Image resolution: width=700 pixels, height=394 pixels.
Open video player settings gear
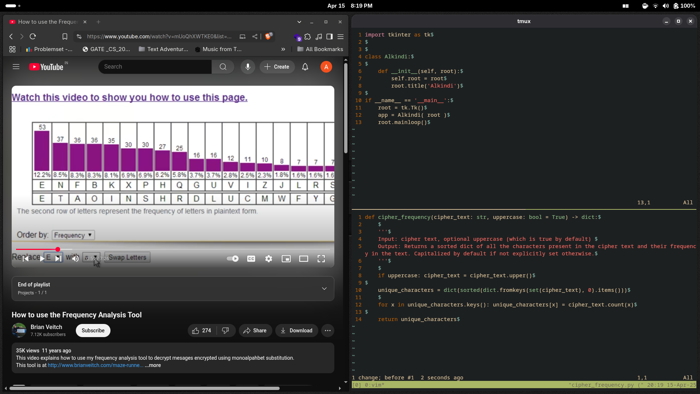coord(269,259)
